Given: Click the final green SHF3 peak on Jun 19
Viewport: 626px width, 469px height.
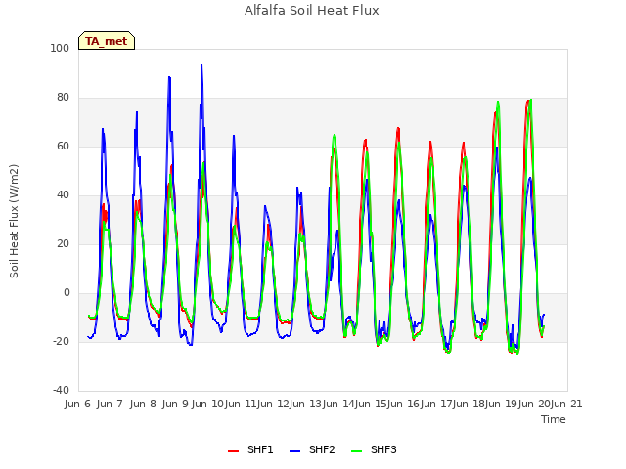Looking at the screenshot, I should click(x=530, y=100).
